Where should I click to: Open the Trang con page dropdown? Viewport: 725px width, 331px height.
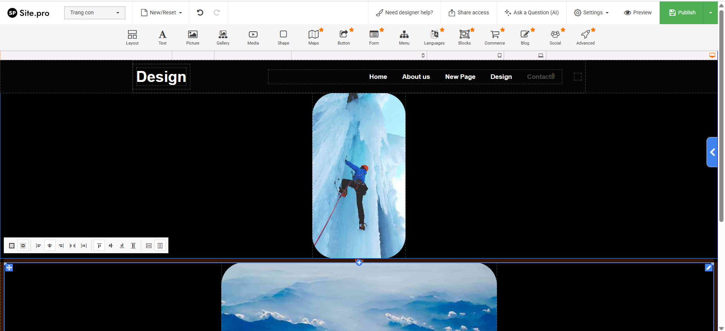94,12
